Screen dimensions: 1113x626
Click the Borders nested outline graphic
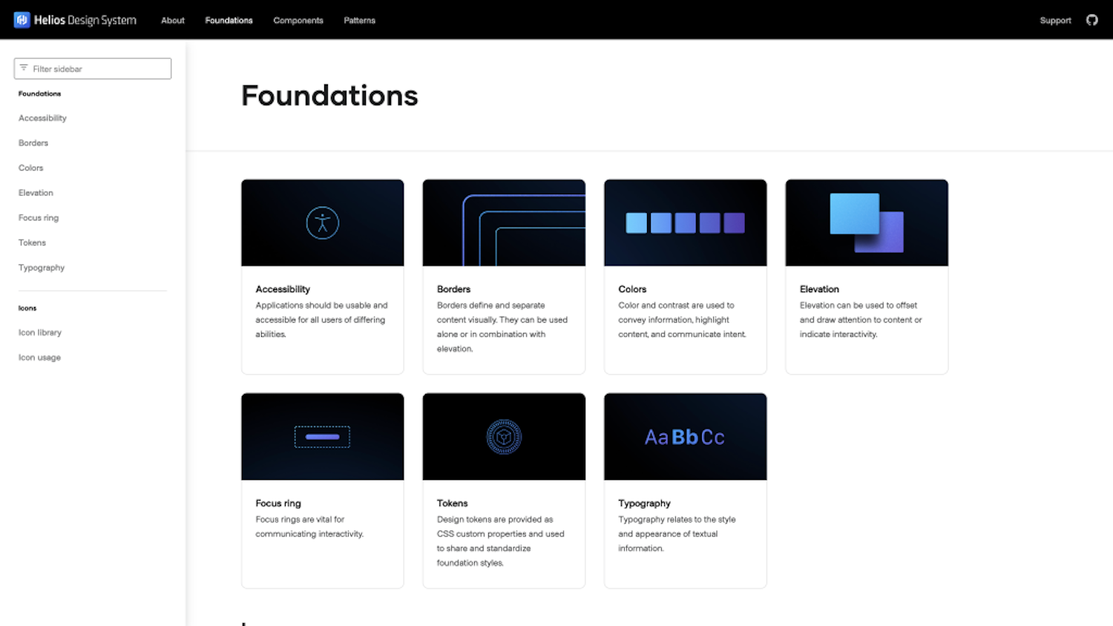(x=524, y=230)
